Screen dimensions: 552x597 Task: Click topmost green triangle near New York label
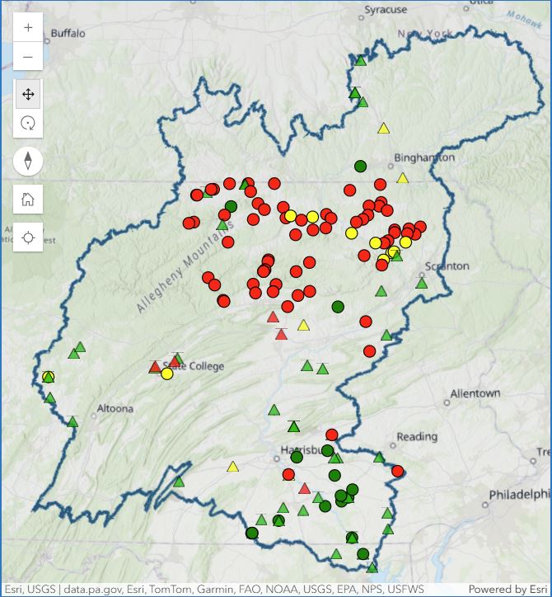[361, 60]
